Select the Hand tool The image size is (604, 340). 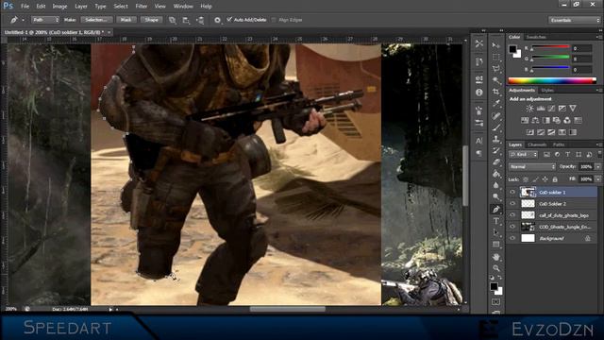pyautogui.click(x=496, y=256)
